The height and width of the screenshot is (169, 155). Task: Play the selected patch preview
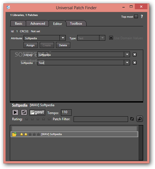point(15,112)
